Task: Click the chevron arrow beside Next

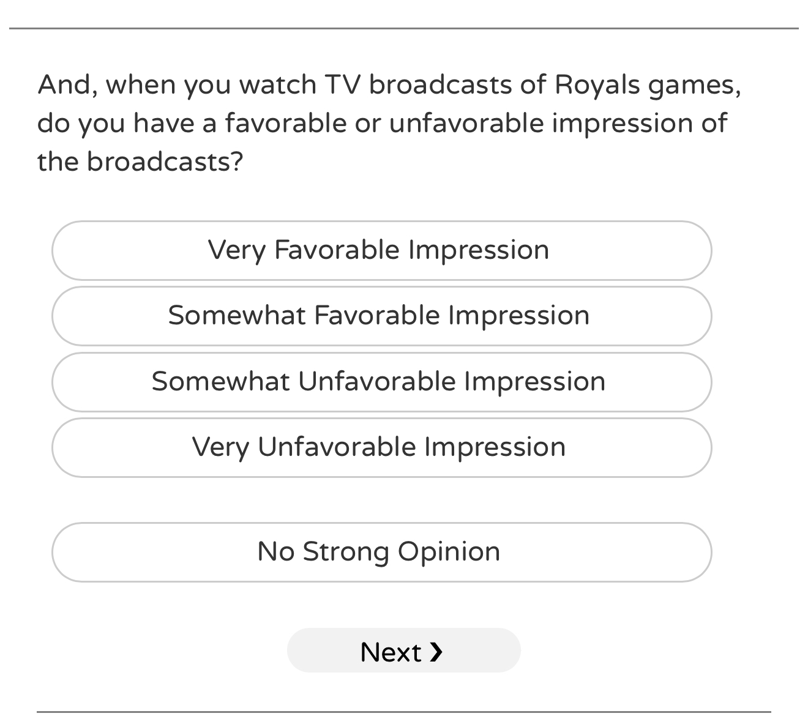Action: tap(436, 652)
